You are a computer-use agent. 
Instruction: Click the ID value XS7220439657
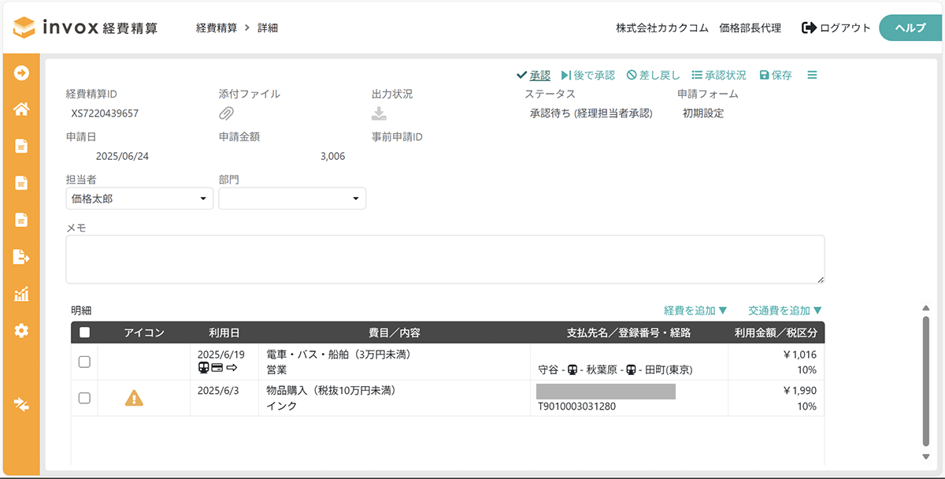coord(105,113)
